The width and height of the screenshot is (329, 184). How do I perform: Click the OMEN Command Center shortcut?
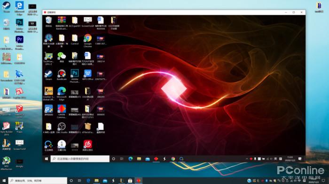click(62, 111)
